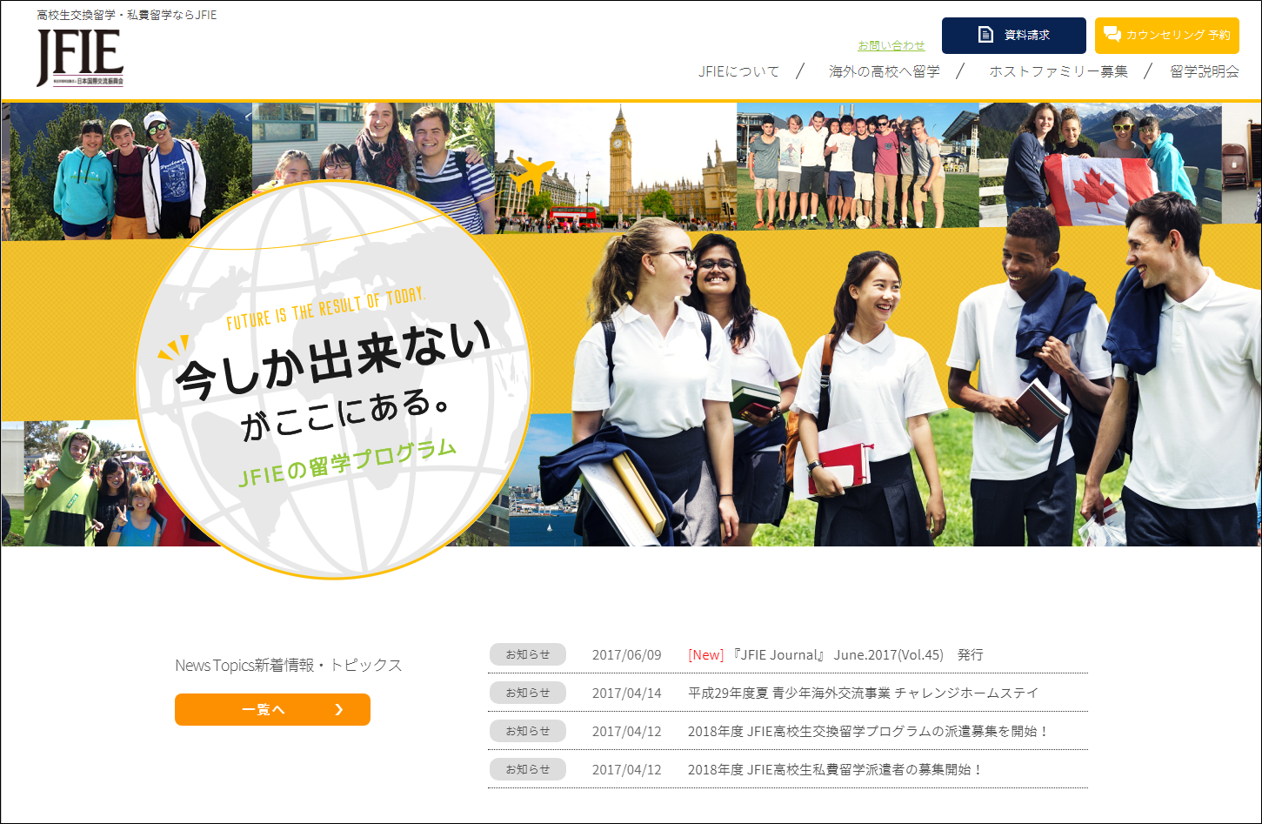Click the お知らせ tag next to 2017/06/09
Screen dimensions: 1262x824
click(527, 654)
